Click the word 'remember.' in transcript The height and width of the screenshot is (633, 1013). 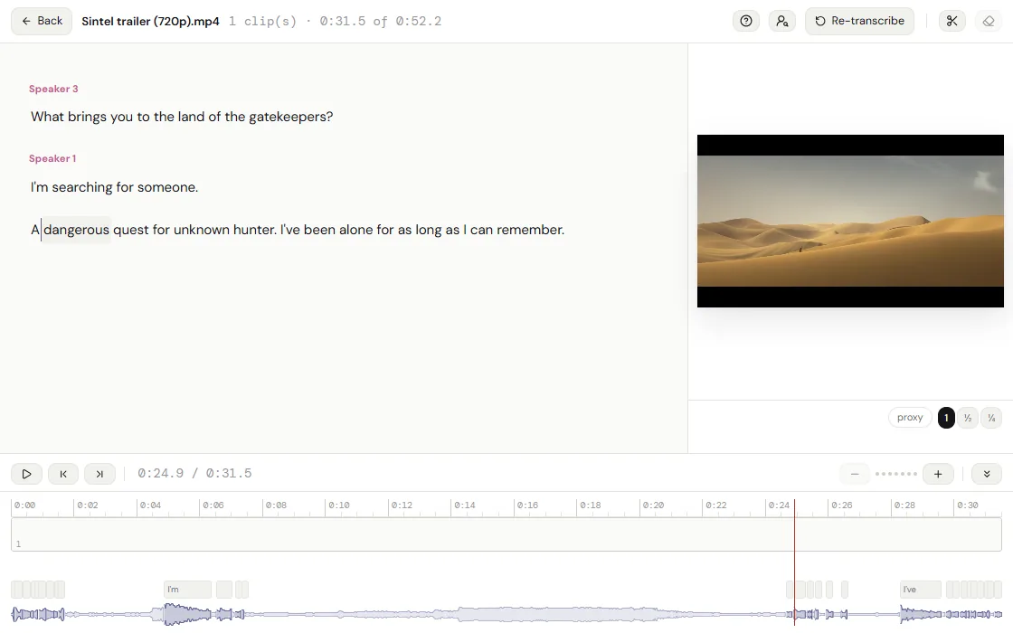(530, 230)
